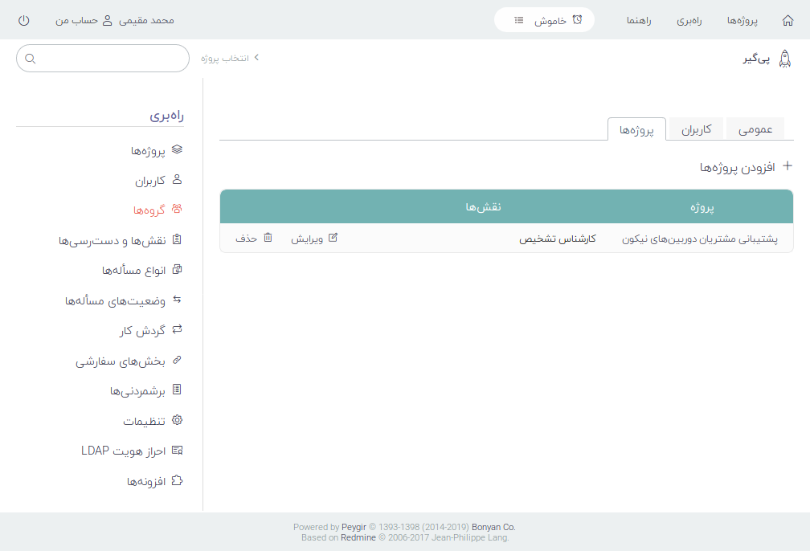Viewport: 810px width, 551px height.
Task: Open the پشتیبانی مشتریان دوربین‌های نیکون project link
Action: [x=700, y=239]
